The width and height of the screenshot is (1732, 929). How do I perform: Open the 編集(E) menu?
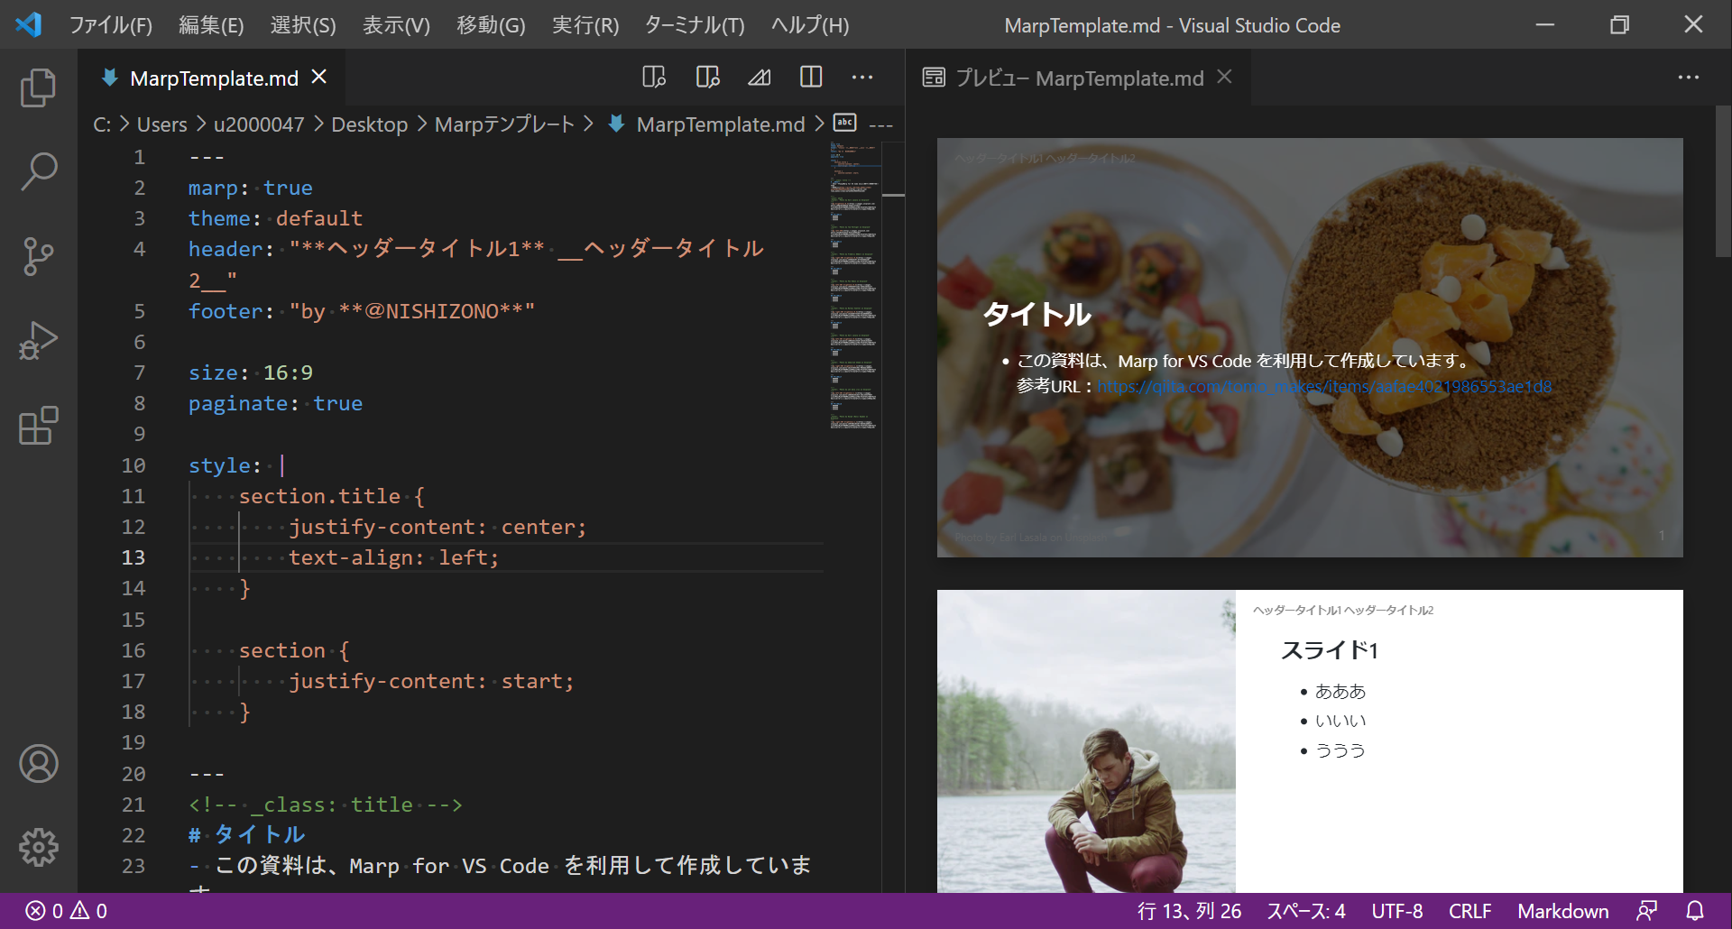click(x=211, y=25)
